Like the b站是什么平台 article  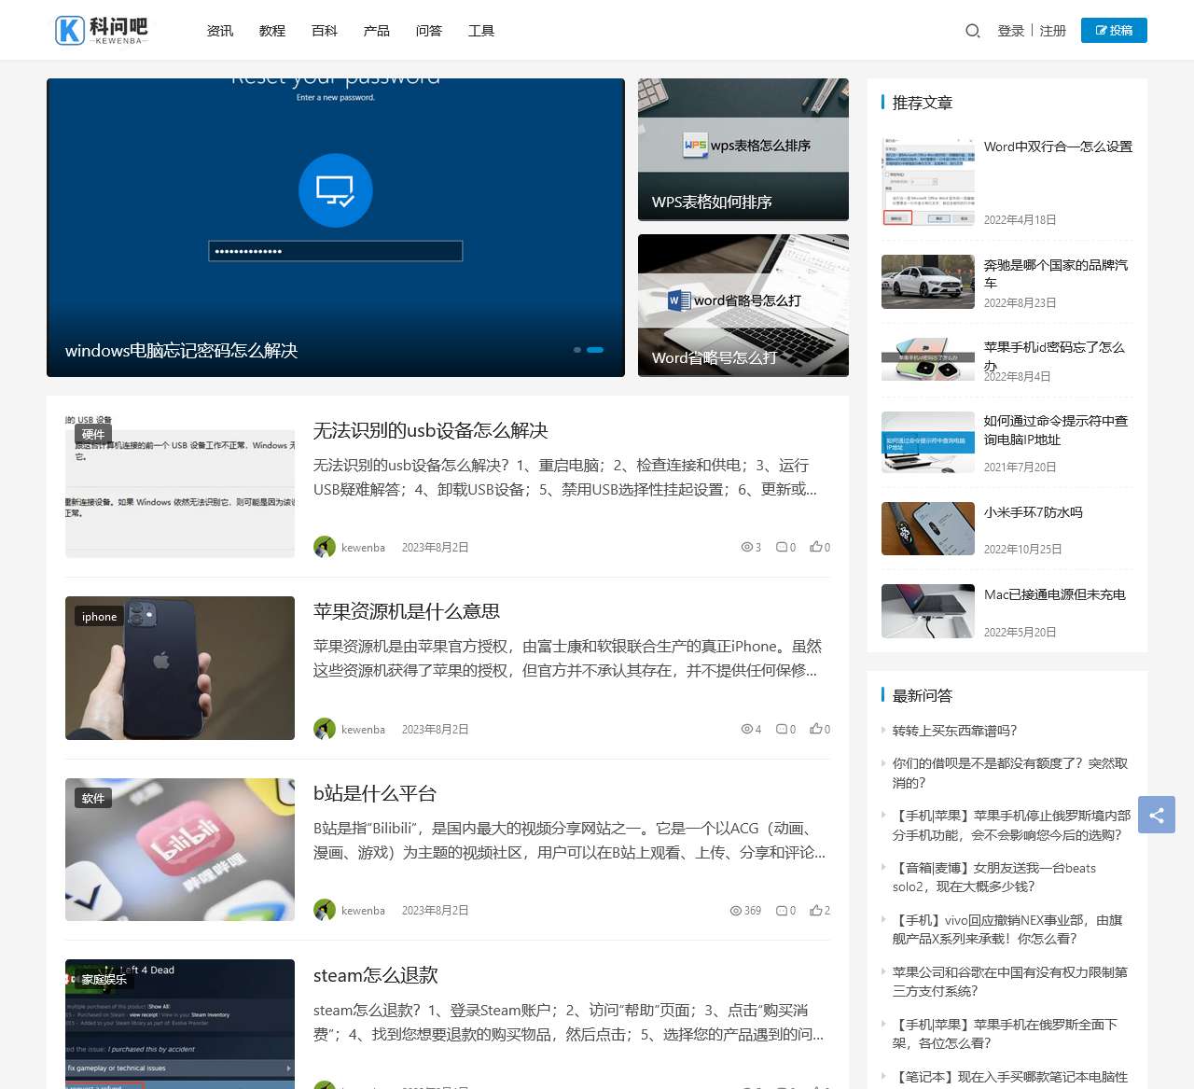pyautogui.click(x=815, y=910)
